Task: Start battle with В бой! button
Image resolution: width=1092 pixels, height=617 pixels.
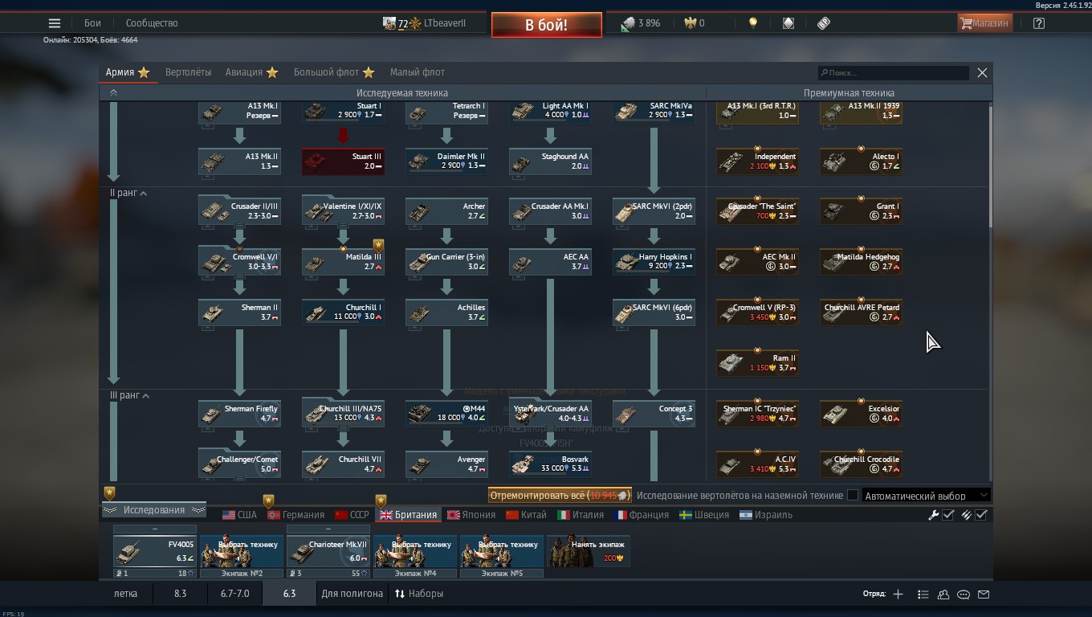Action: click(547, 25)
